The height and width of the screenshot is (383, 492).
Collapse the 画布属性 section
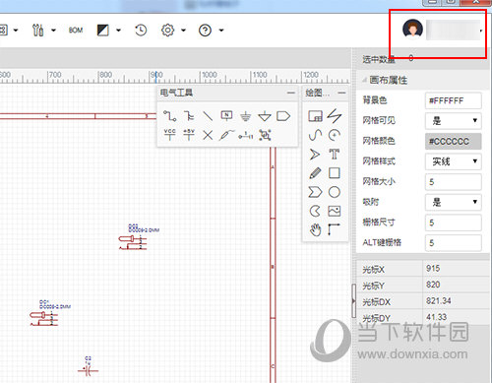point(364,80)
